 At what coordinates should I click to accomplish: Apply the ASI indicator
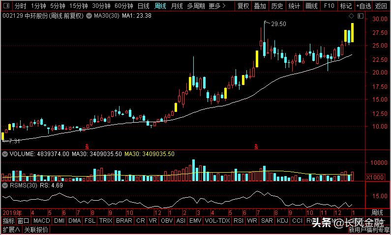181,221
